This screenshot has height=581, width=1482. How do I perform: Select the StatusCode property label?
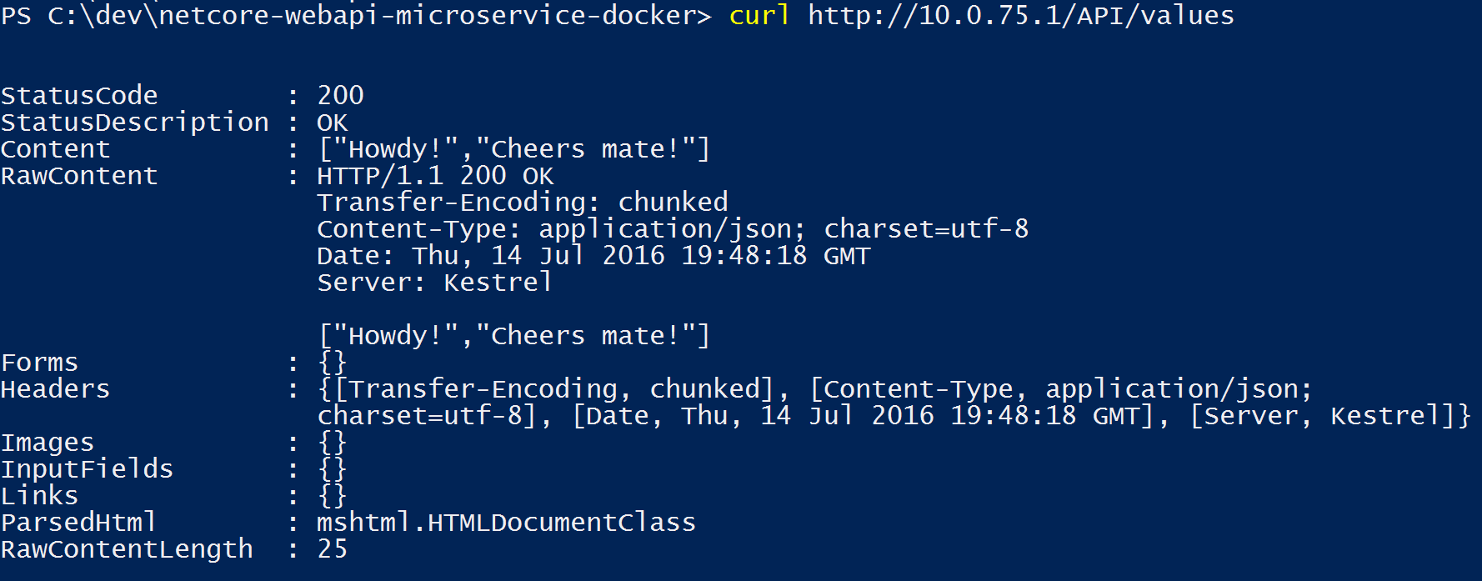point(79,96)
